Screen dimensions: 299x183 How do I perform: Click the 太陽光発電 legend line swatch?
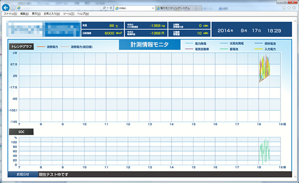(224, 43)
